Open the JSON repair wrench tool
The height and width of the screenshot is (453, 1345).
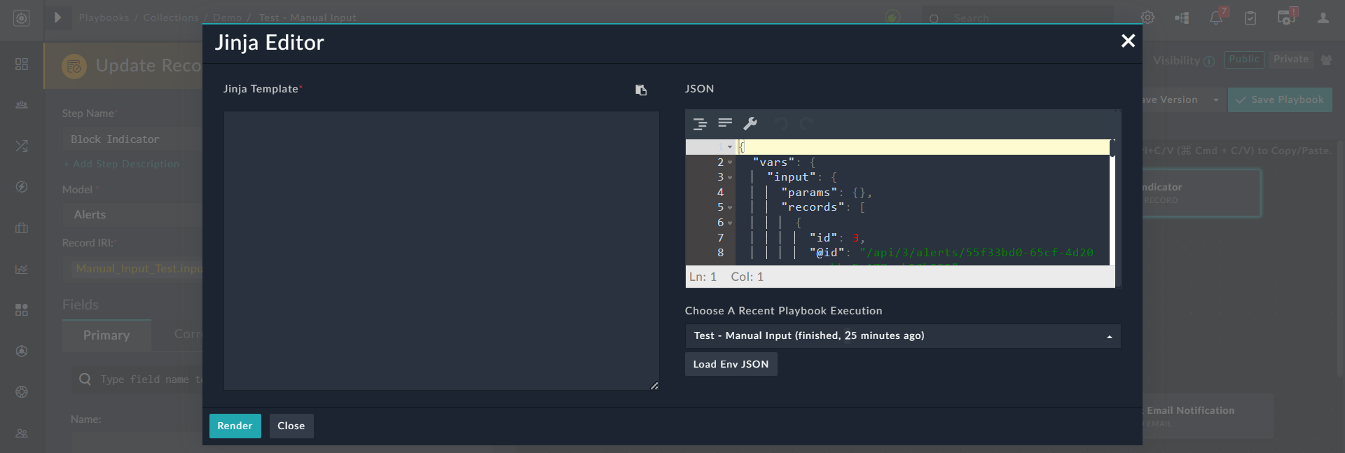750,124
